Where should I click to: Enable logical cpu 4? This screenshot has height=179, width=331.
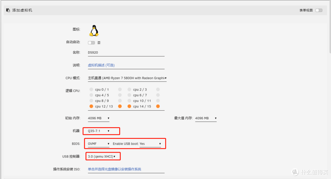91,95
